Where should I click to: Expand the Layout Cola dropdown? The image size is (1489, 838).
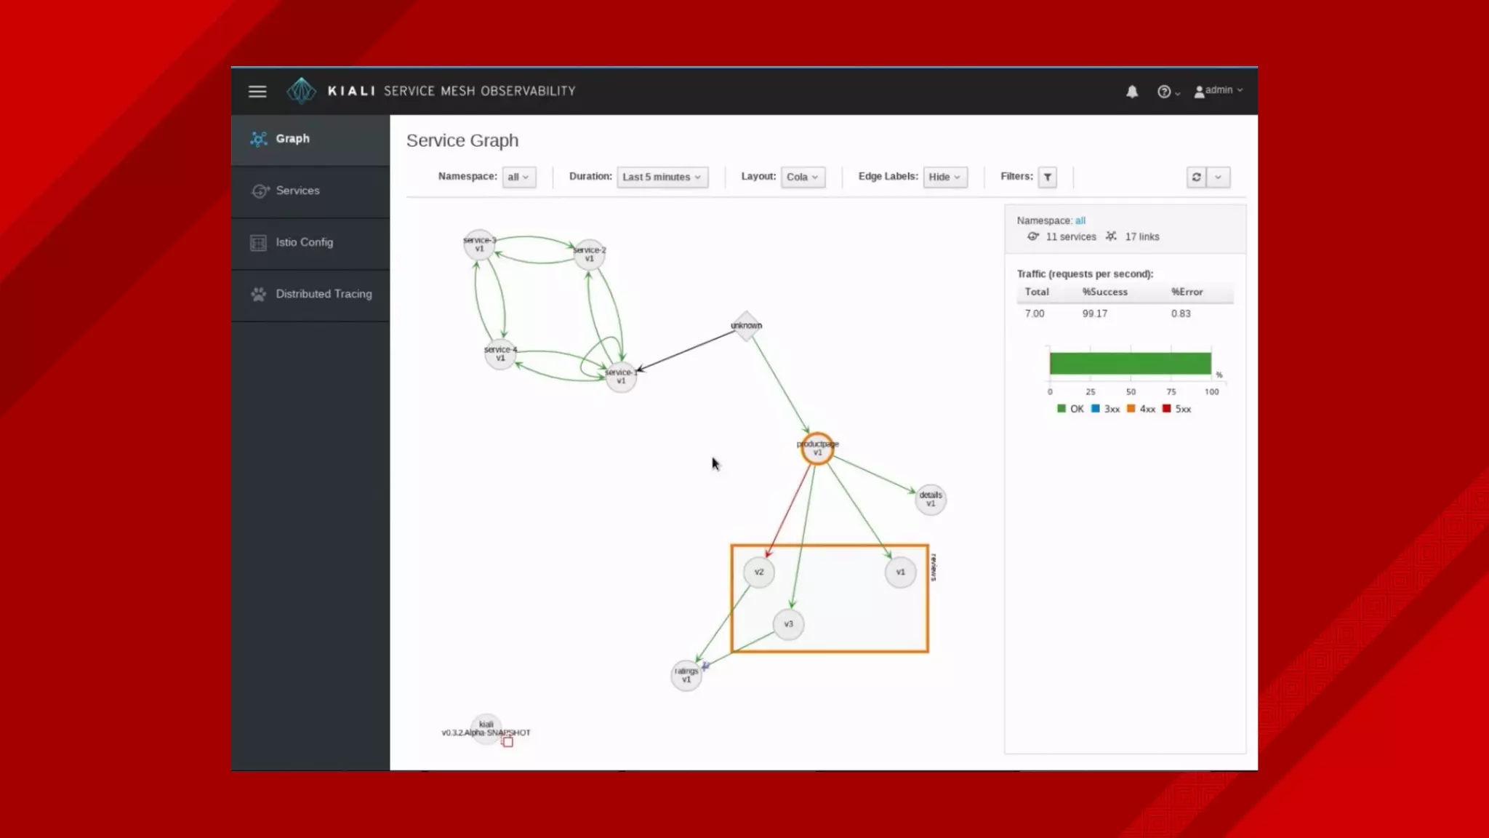pyautogui.click(x=802, y=177)
